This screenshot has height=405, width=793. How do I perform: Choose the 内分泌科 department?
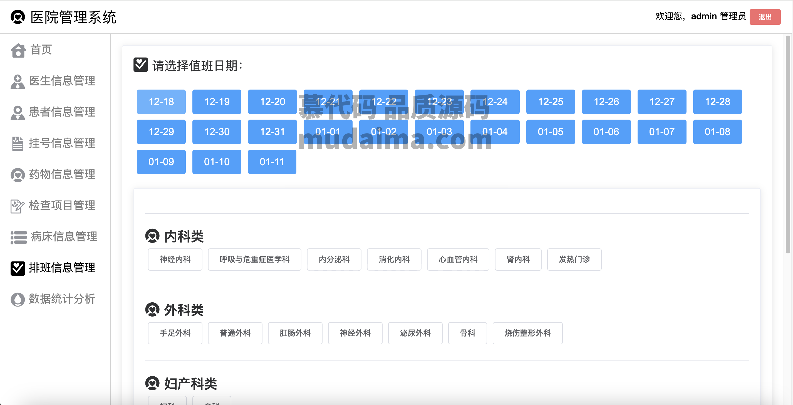(x=334, y=259)
